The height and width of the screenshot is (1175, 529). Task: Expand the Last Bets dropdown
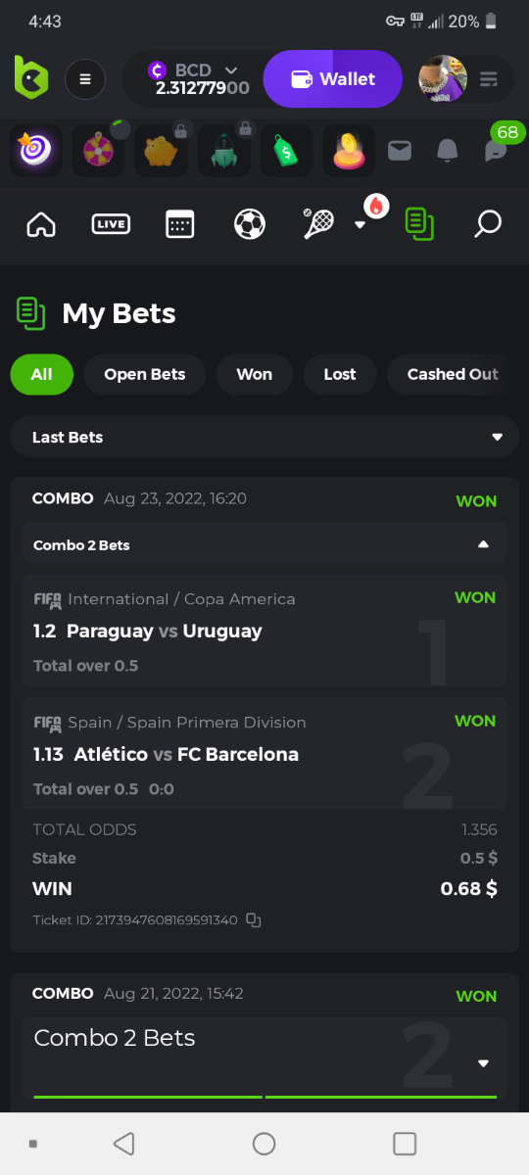[264, 437]
